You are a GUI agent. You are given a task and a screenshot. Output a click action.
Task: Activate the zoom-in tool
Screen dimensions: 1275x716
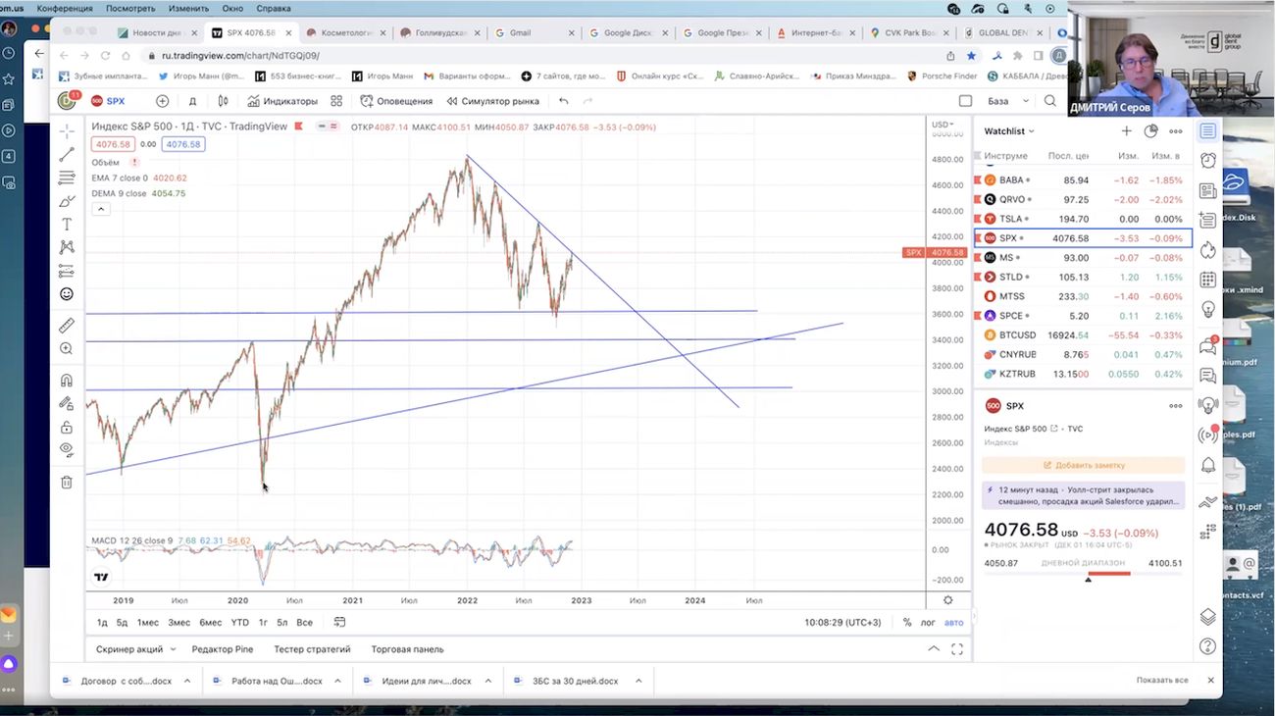(67, 348)
